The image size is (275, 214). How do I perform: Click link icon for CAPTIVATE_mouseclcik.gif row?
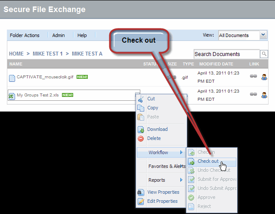[x=253, y=77]
